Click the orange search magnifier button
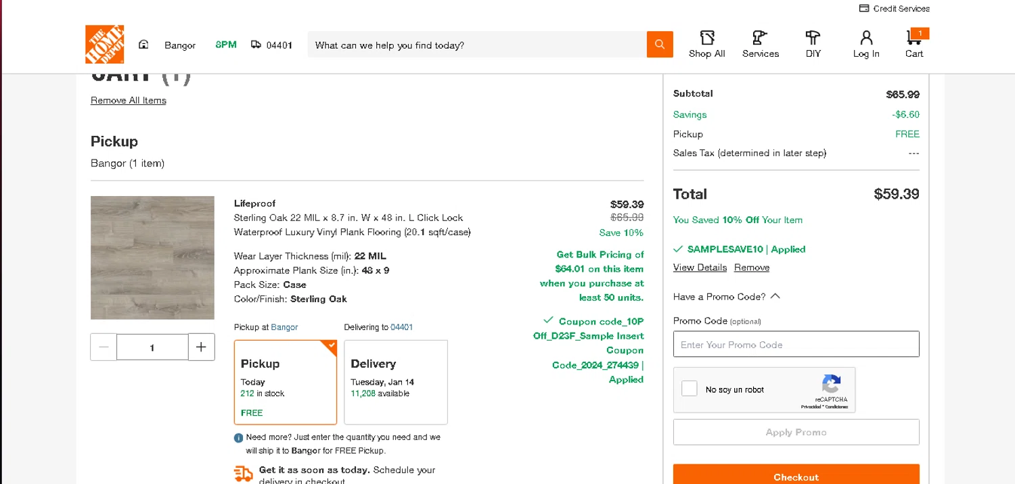Image resolution: width=1015 pixels, height=484 pixels. (x=660, y=45)
